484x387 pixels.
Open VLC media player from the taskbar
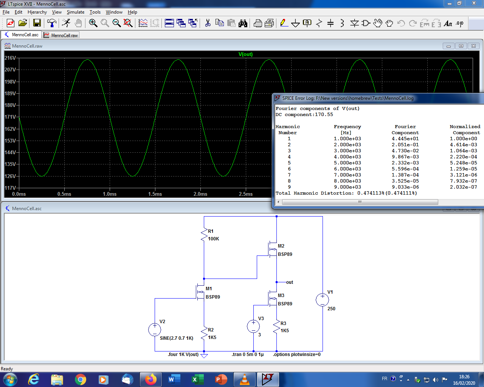tap(245, 379)
